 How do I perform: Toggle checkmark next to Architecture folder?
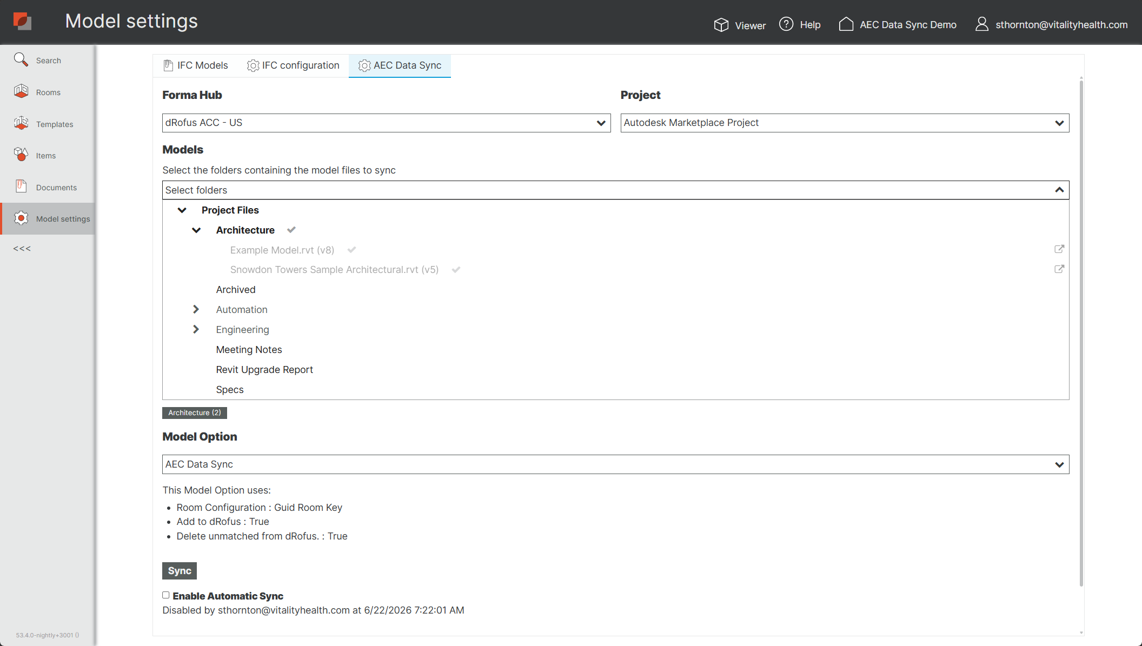point(291,230)
